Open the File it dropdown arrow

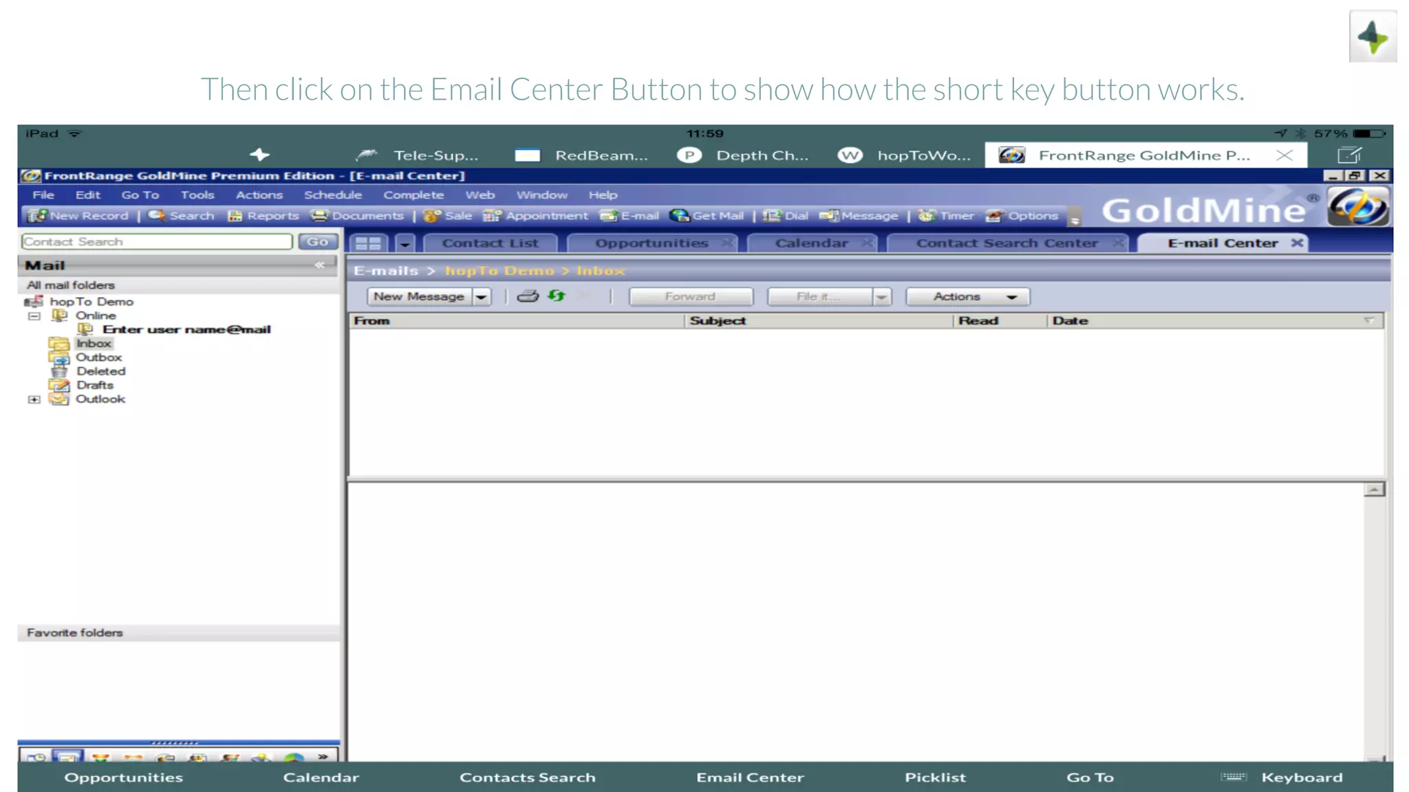click(x=881, y=297)
